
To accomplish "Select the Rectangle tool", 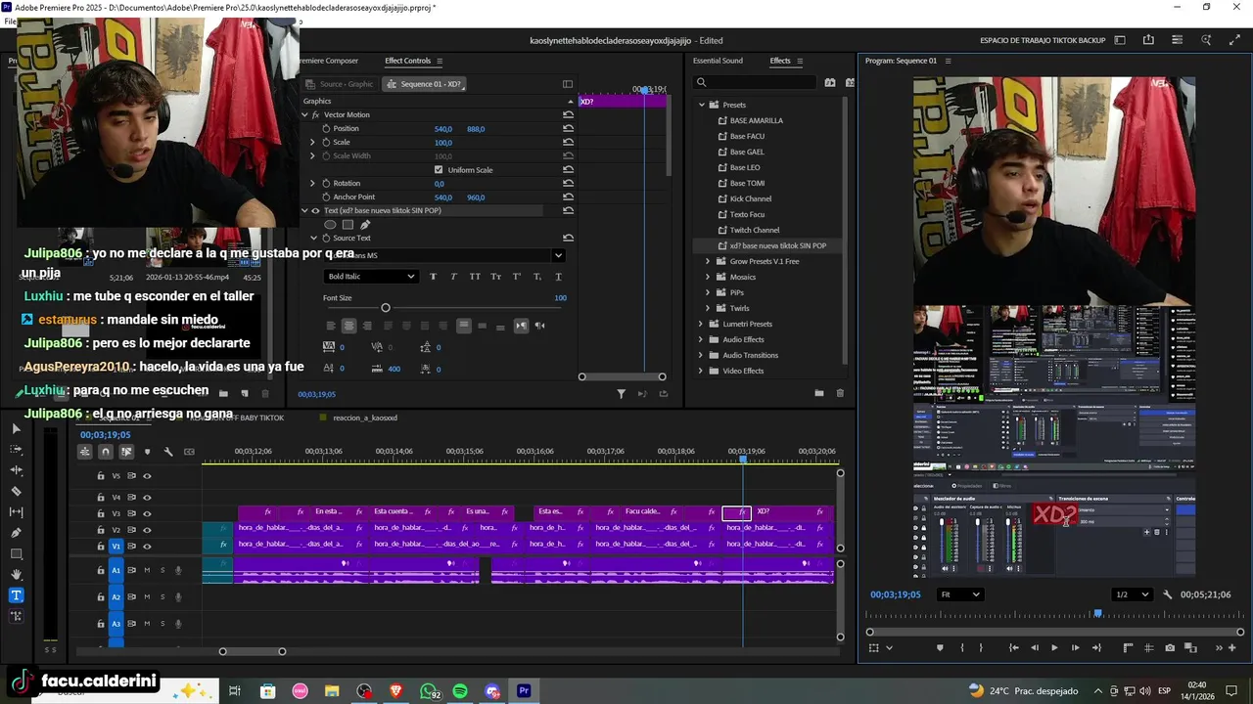I will coord(16,553).
